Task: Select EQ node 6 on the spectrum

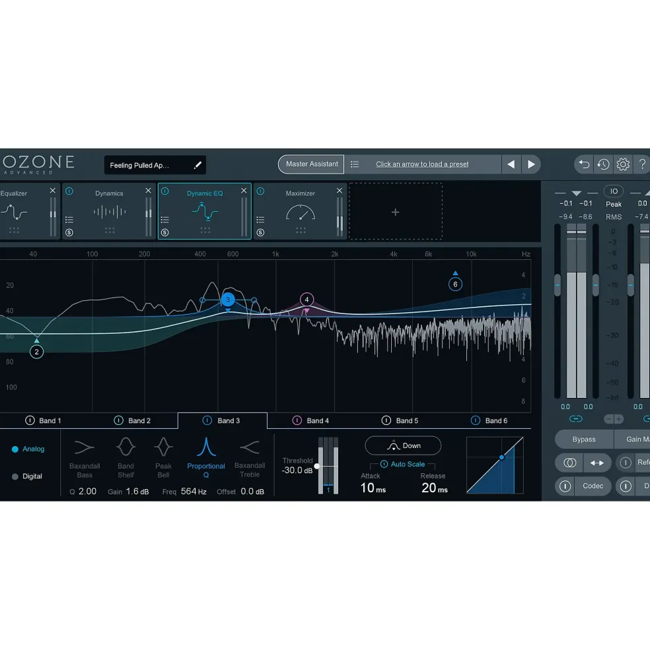Action: [x=455, y=284]
